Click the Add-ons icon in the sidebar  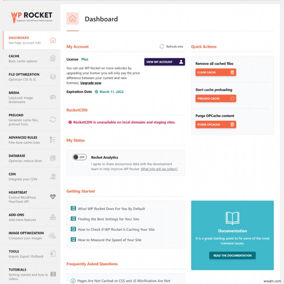click(x=53, y=217)
